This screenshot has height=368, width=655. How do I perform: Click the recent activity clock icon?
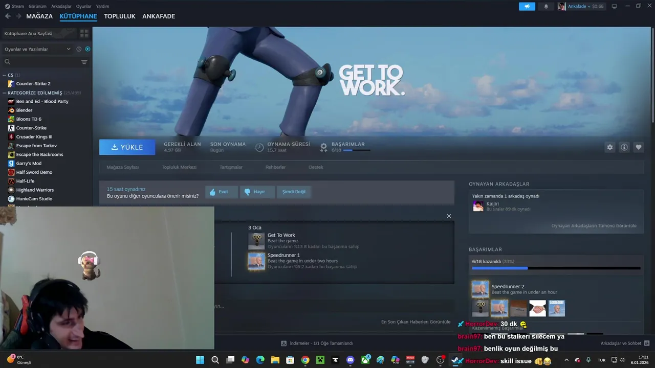pos(79,49)
